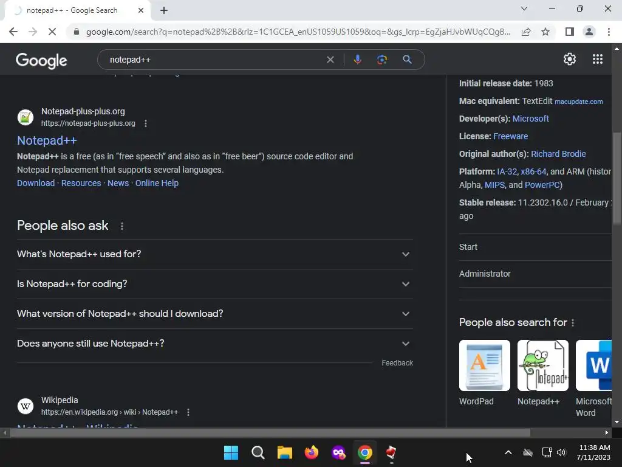Clear the search box with X icon

(330, 60)
